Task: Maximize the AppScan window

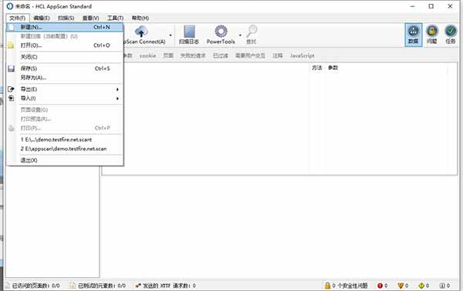Action: coord(431,6)
